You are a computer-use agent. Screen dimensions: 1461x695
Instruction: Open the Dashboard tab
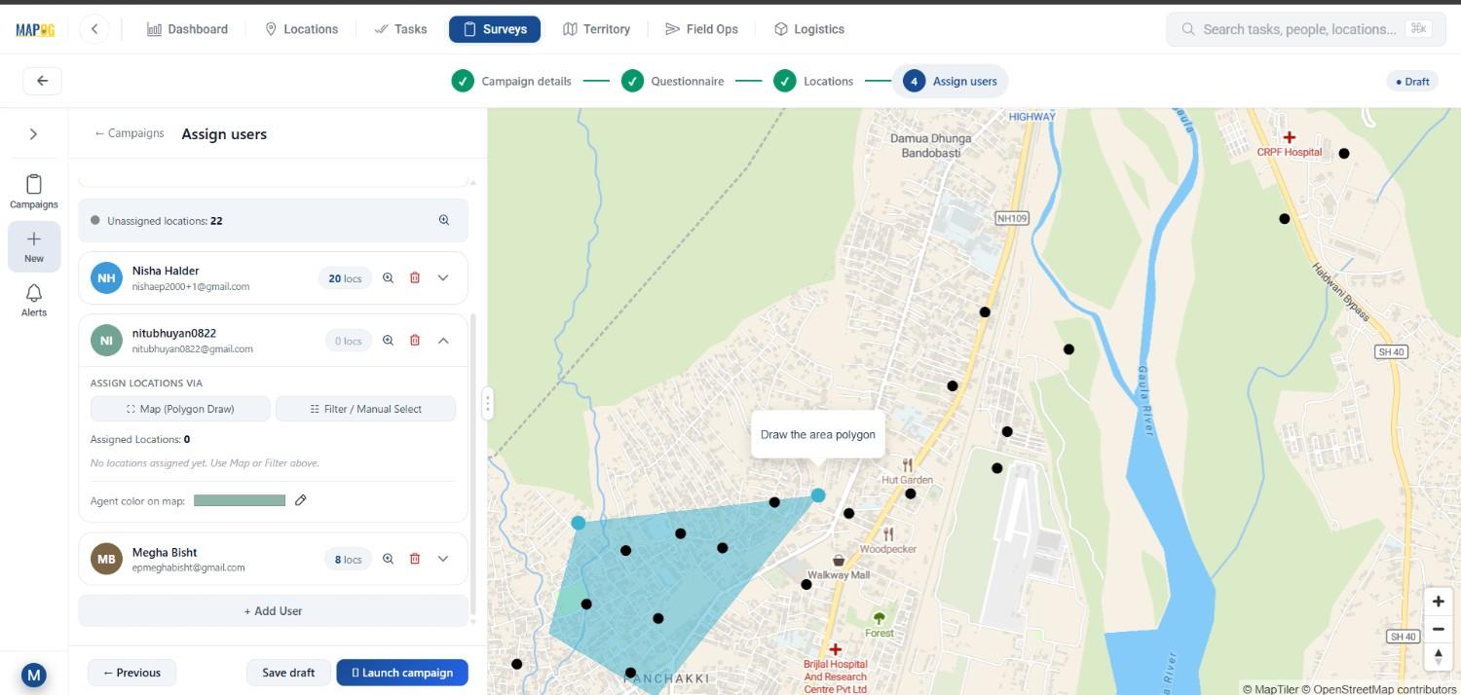click(x=187, y=29)
